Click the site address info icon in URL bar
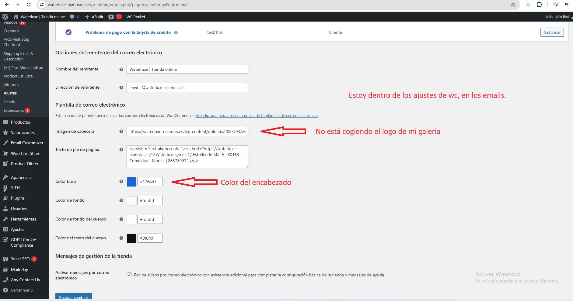The image size is (573, 301). click(42, 5)
